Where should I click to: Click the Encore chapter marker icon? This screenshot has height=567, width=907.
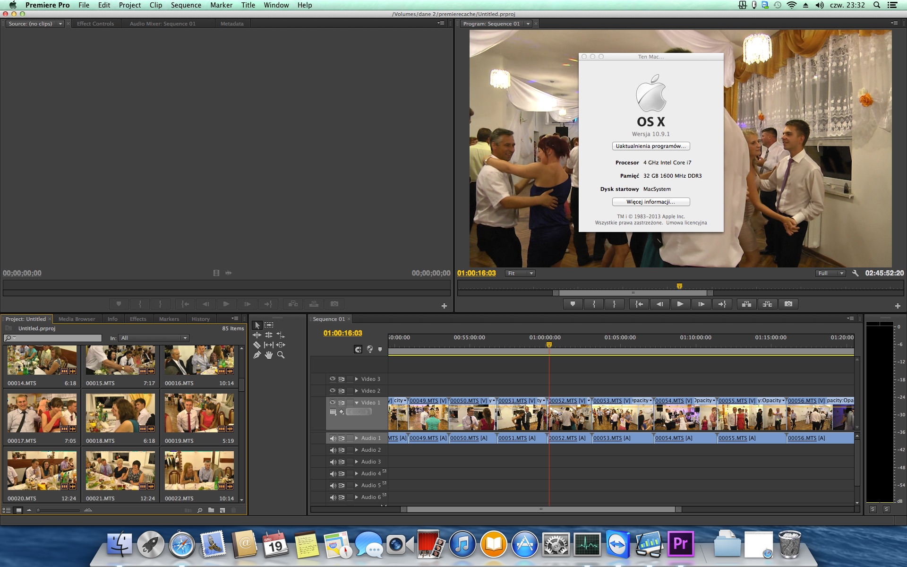click(370, 349)
